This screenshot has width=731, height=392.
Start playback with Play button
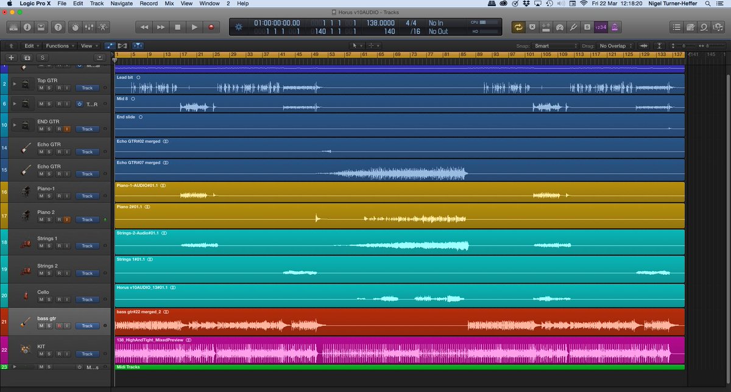[x=194, y=27]
